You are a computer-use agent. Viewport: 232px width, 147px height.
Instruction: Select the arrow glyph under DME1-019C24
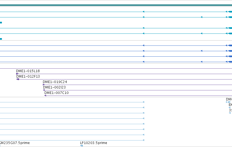point(44,85)
